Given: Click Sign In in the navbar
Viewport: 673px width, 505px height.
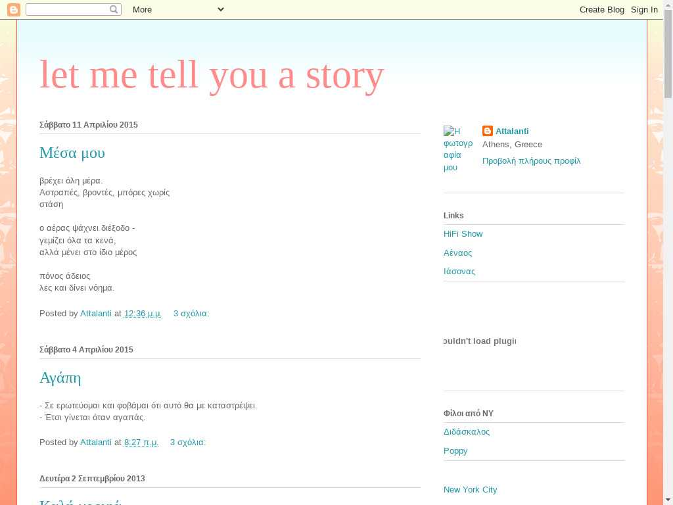Looking at the screenshot, I should pos(644,9).
